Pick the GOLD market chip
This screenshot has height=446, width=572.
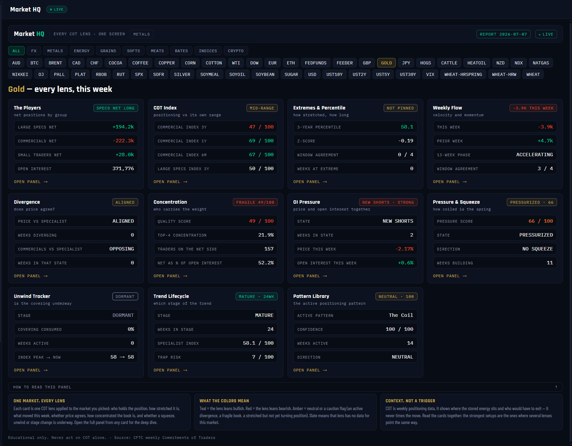coord(386,63)
